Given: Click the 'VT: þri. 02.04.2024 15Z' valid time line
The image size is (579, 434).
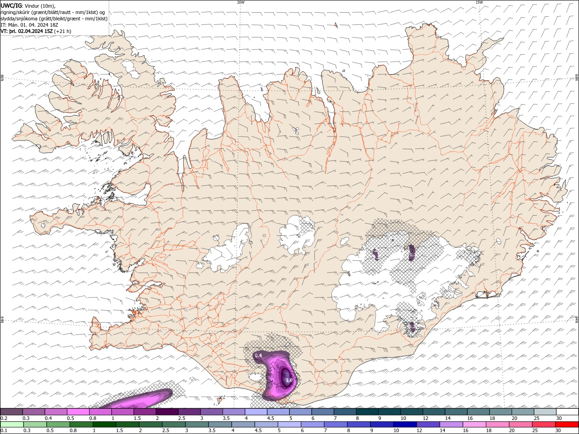Looking at the screenshot, I should coord(27,31).
